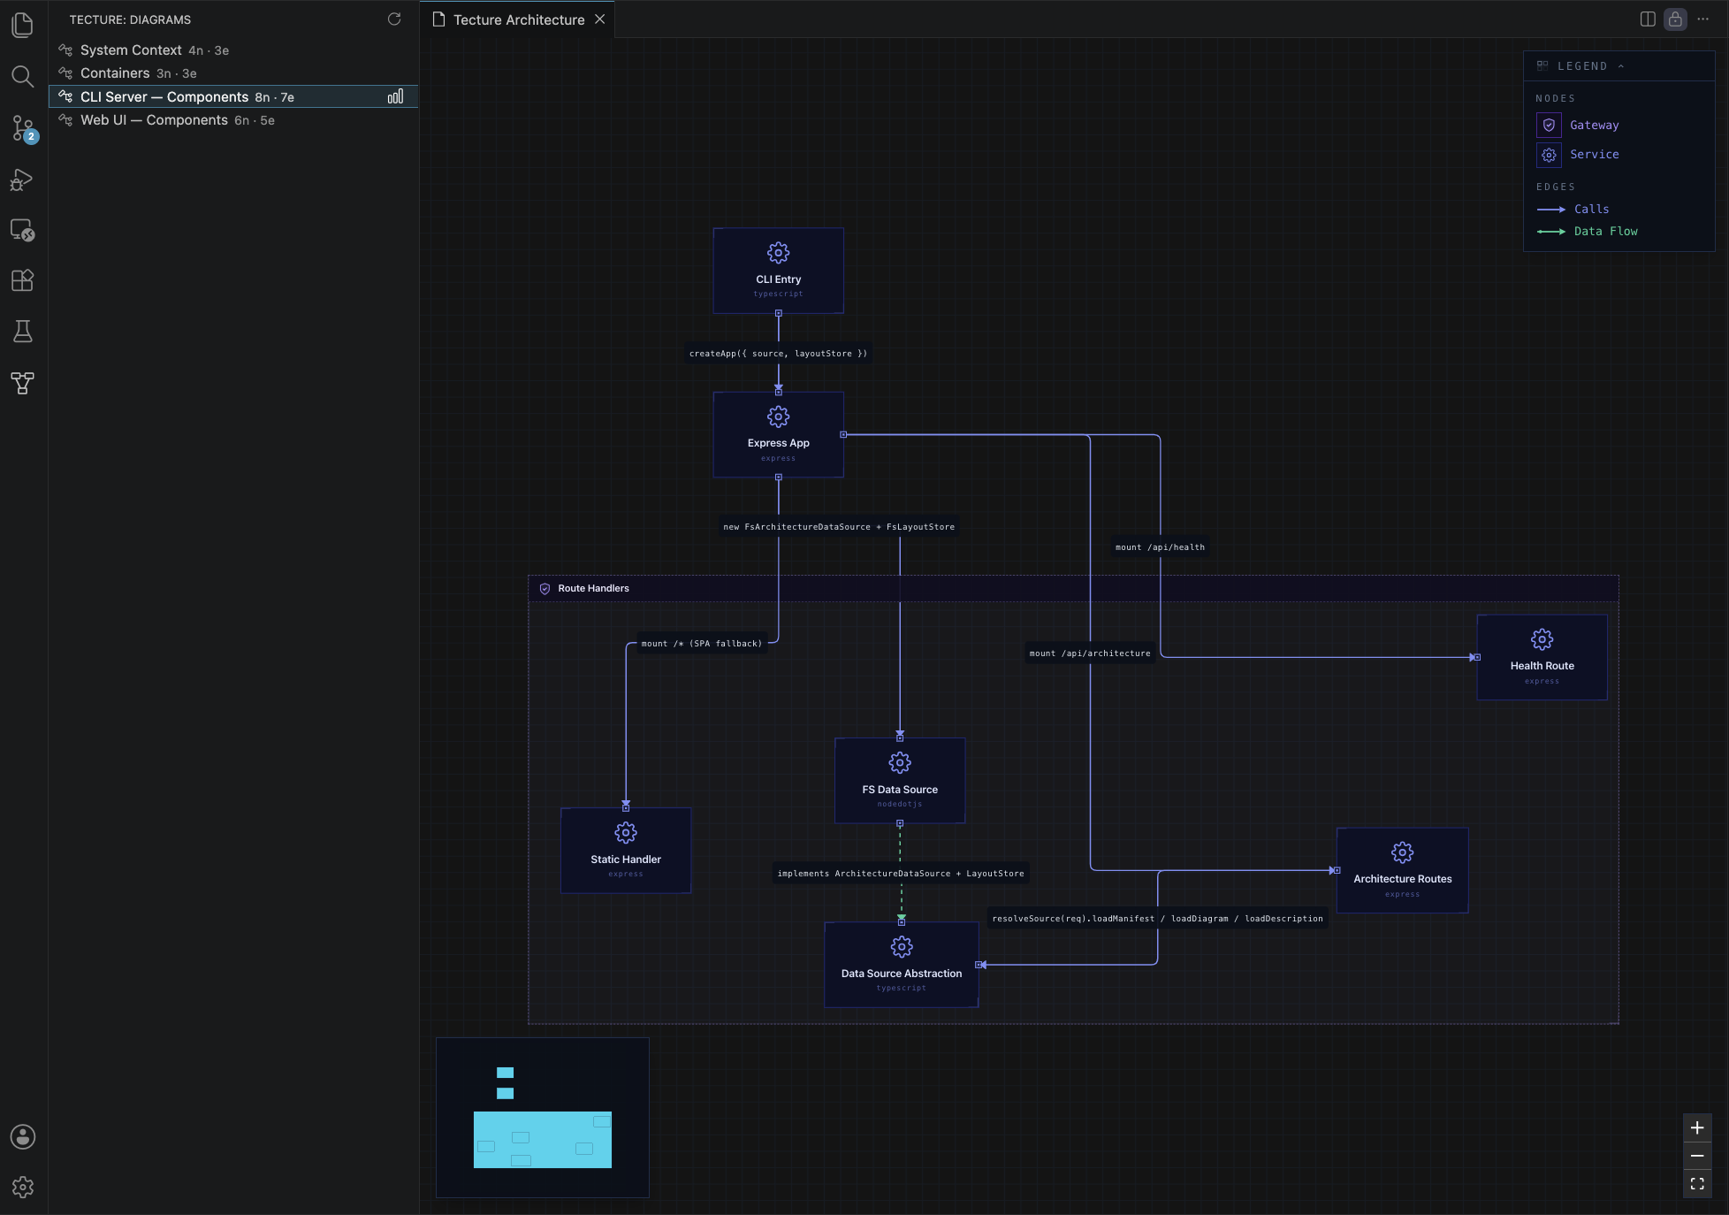The image size is (1729, 1215).
Task: Click the 'mount /* (SPA fallback)' label
Action: (701, 644)
